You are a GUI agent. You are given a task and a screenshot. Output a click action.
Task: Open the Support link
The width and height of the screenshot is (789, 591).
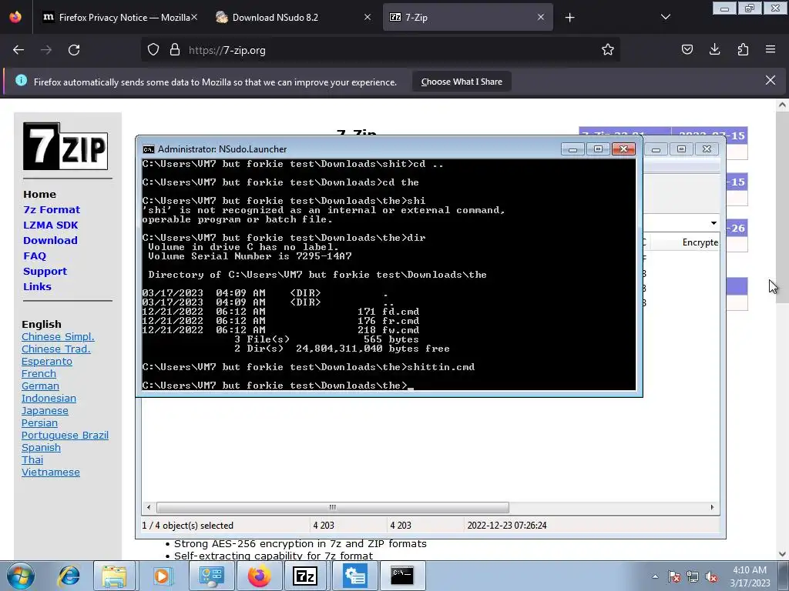(45, 272)
